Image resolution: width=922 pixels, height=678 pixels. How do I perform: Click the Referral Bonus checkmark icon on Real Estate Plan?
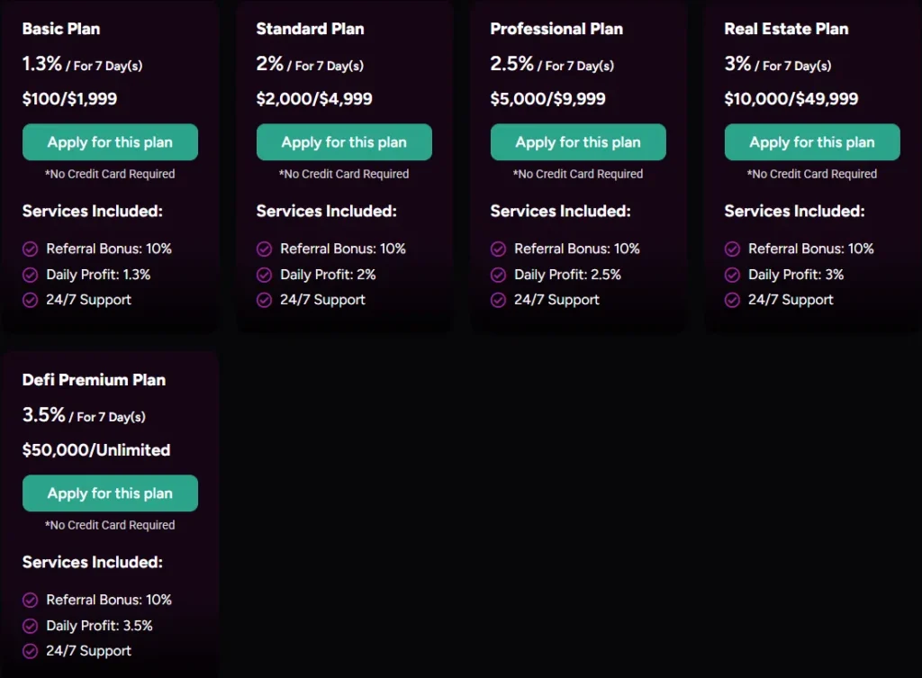[x=732, y=249]
